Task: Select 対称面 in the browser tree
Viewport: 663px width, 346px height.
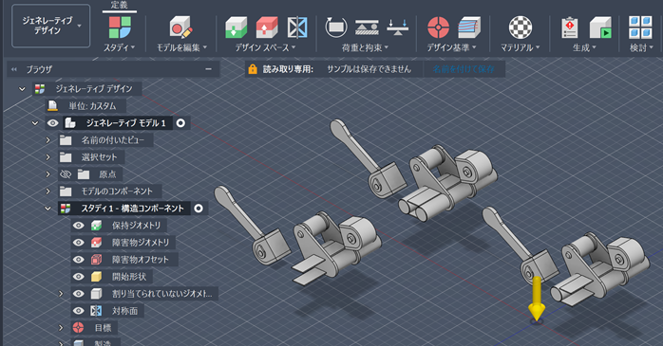Action: (124, 311)
